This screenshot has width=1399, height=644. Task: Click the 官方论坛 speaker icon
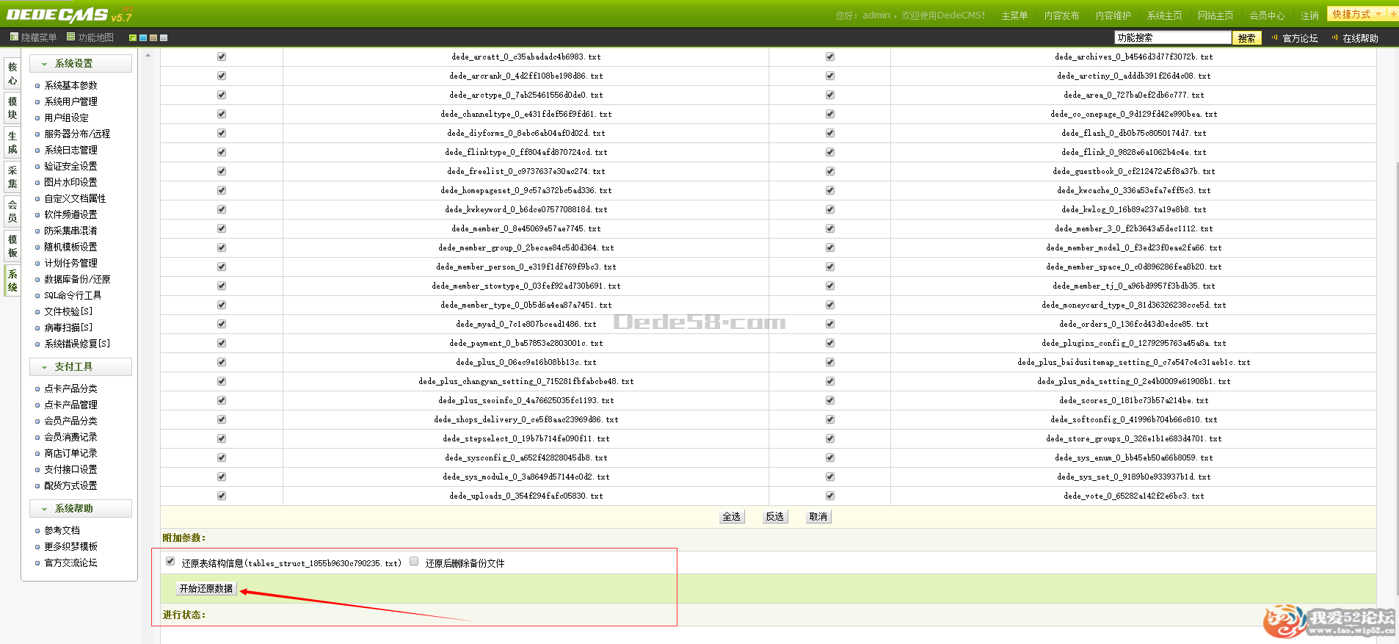coord(1274,37)
